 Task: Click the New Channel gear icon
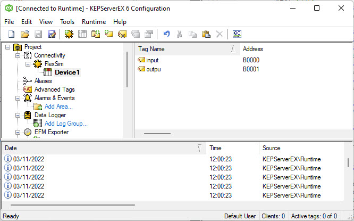click(69, 34)
